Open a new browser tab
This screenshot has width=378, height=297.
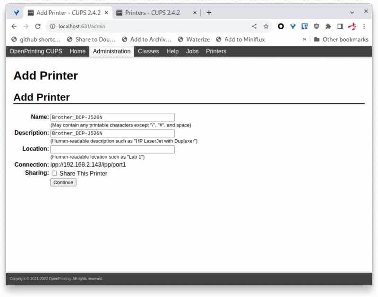point(209,13)
